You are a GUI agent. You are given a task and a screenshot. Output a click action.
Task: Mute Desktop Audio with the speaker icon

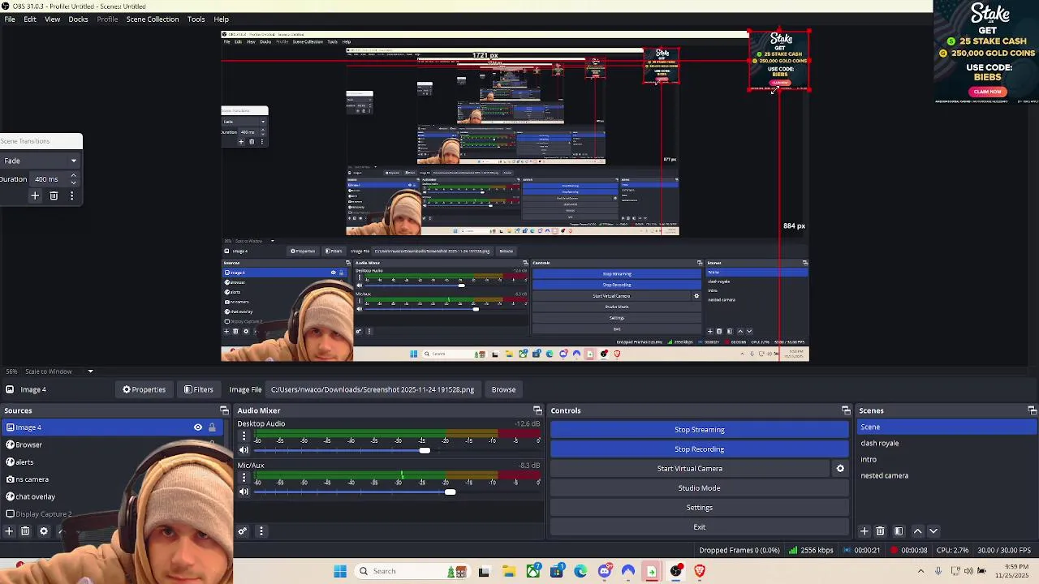(x=244, y=450)
